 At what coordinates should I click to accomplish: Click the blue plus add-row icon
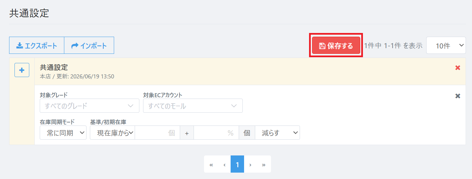coord(22,70)
